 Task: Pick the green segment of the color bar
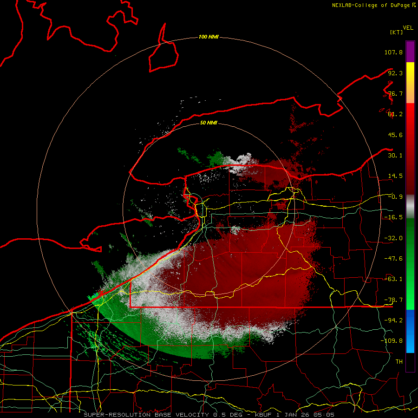[410, 264]
